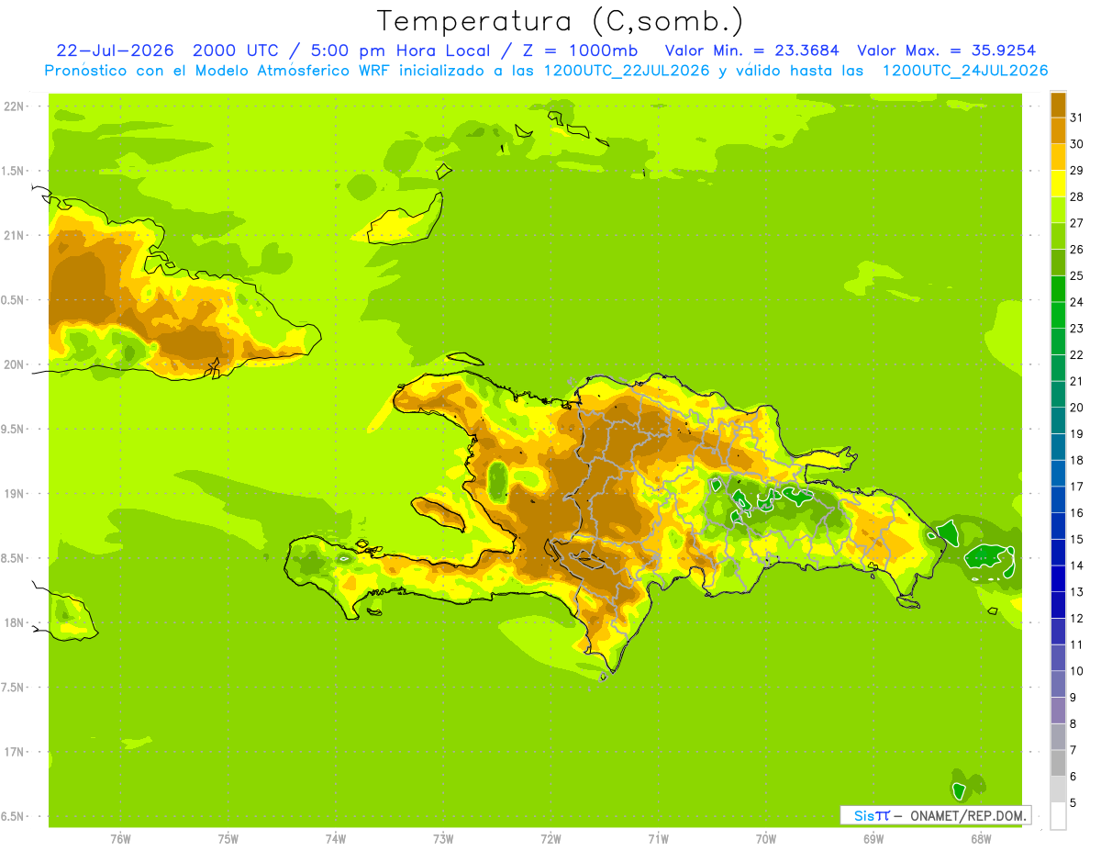Select the brown color band above 31

(1058, 105)
